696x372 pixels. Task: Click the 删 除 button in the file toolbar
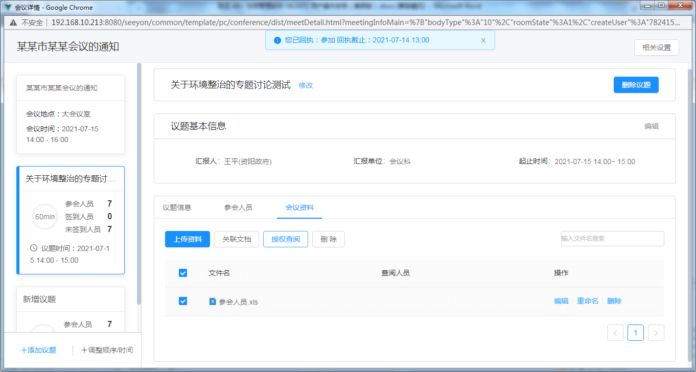point(329,239)
